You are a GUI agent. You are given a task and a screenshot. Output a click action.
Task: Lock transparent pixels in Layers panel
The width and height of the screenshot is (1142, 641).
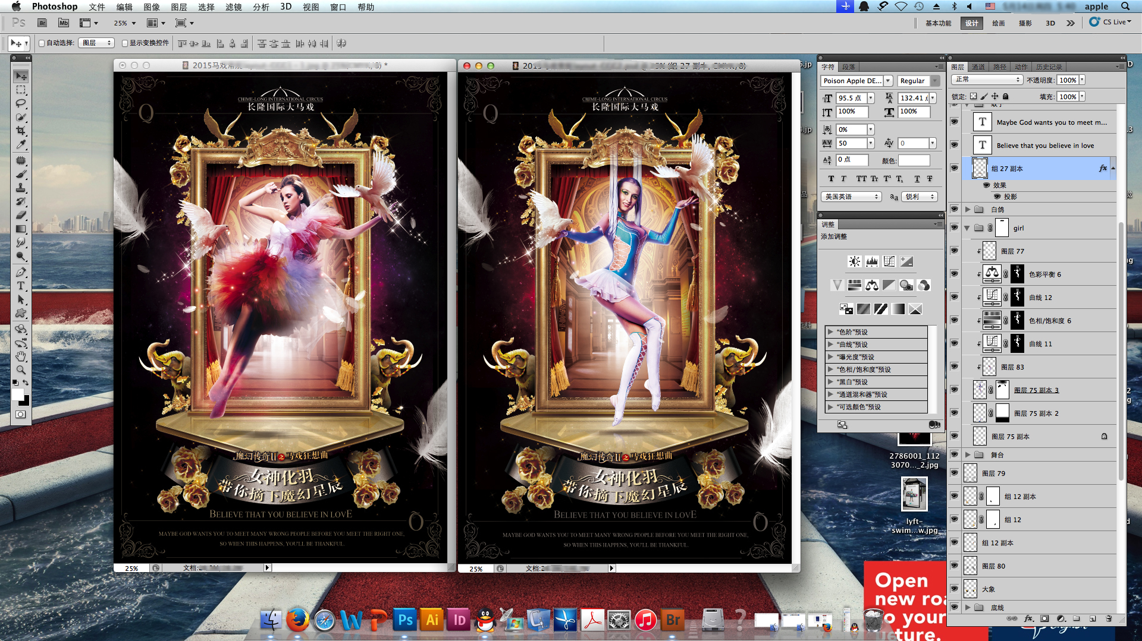click(973, 96)
